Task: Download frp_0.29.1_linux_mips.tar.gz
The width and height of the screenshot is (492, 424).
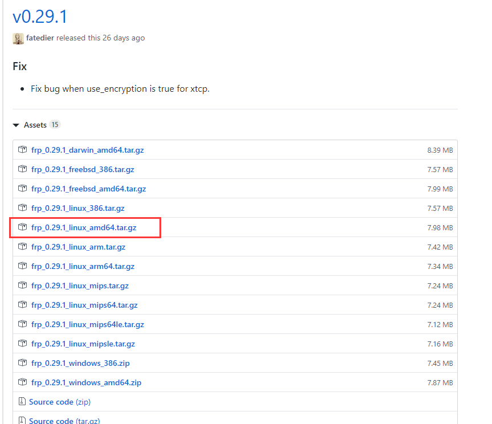Action: pos(80,286)
